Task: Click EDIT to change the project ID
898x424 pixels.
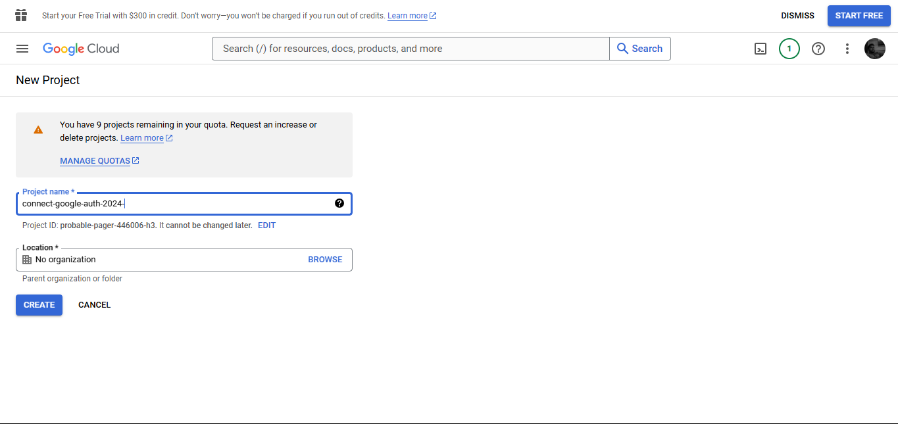Action: point(266,225)
